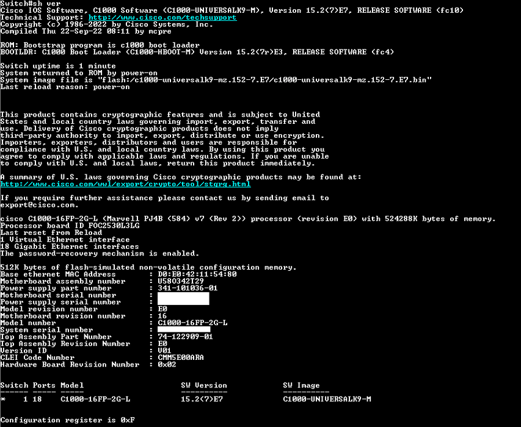Click table SW image C1000-UNIVERSALK9-M
Viewport: 521px width, 427px height.
[x=327, y=400]
